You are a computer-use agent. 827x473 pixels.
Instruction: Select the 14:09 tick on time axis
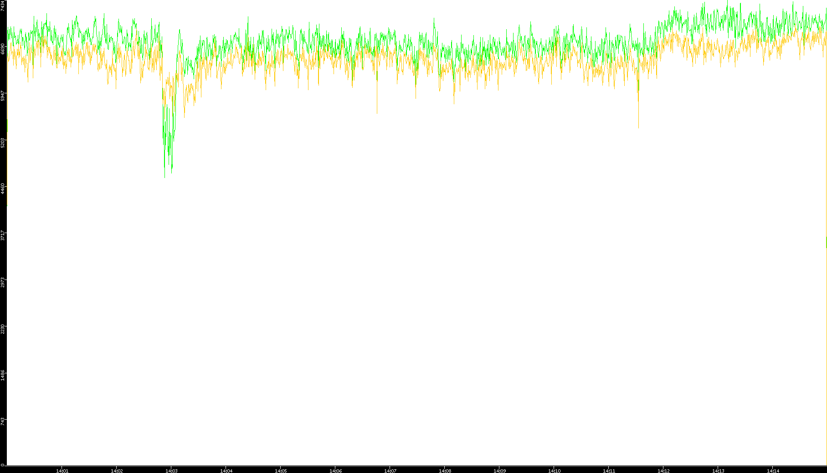(499, 470)
